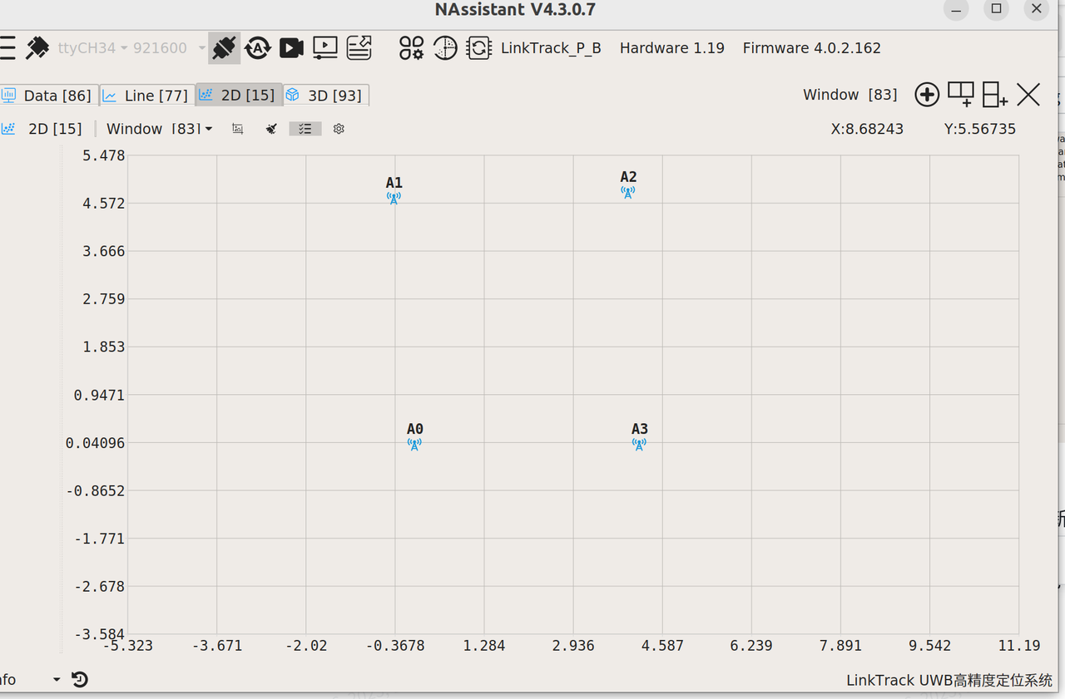The width and height of the screenshot is (1065, 699).
Task: Switch to the 3D [93] tab
Action: click(326, 96)
